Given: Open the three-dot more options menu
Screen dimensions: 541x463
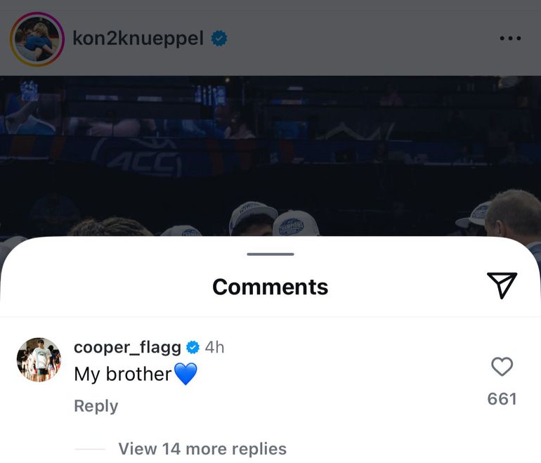Looking at the screenshot, I should click(510, 39).
